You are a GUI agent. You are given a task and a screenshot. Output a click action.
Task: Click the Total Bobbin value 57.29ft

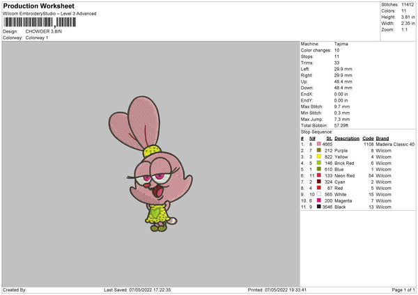[x=341, y=125]
